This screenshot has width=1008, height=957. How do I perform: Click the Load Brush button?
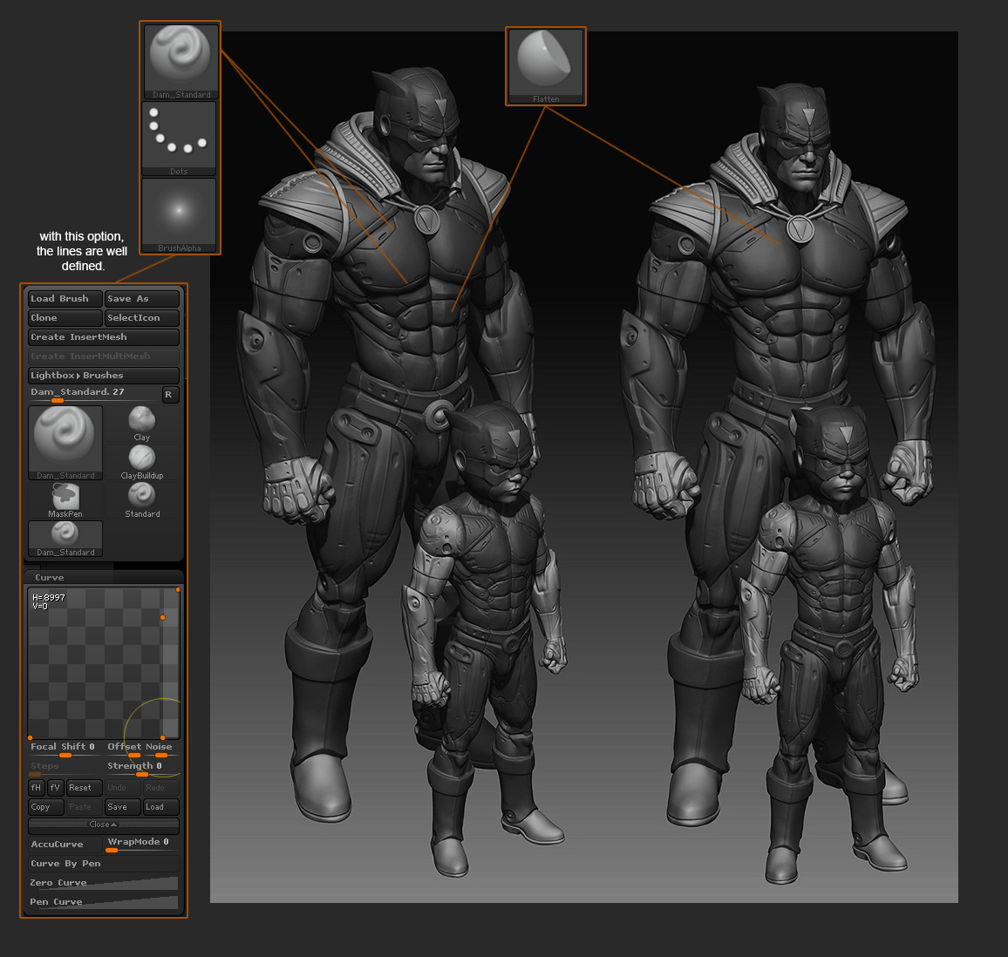click(x=65, y=299)
